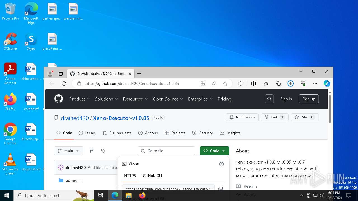Add page to favorites star icon
The image size is (358, 201).
pyautogui.click(x=225, y=83)
